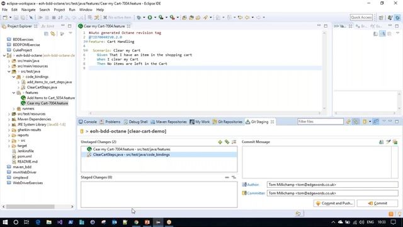
Task: Select ClearCartSteps.java in Unstaged Changes
Action: [159, 154]
